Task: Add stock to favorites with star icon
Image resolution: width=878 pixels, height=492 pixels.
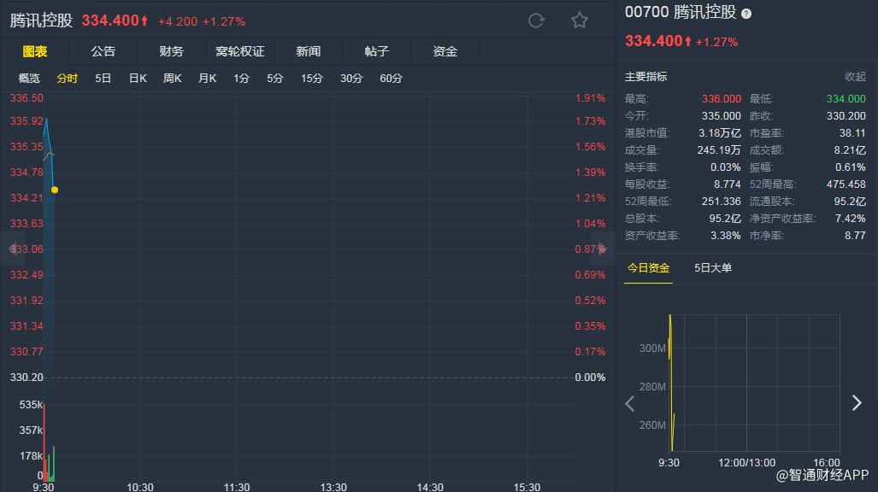Action: [x=580, y=20]
